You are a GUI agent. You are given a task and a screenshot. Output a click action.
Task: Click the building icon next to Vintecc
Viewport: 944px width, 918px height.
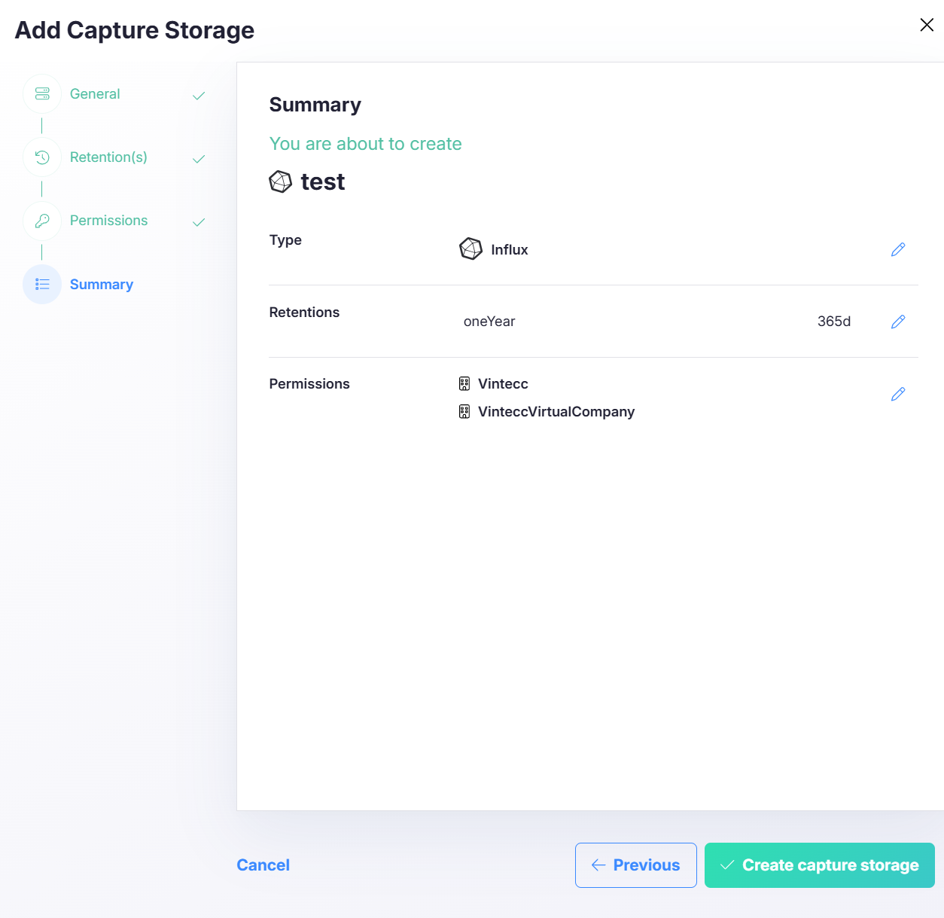point(464,384)
